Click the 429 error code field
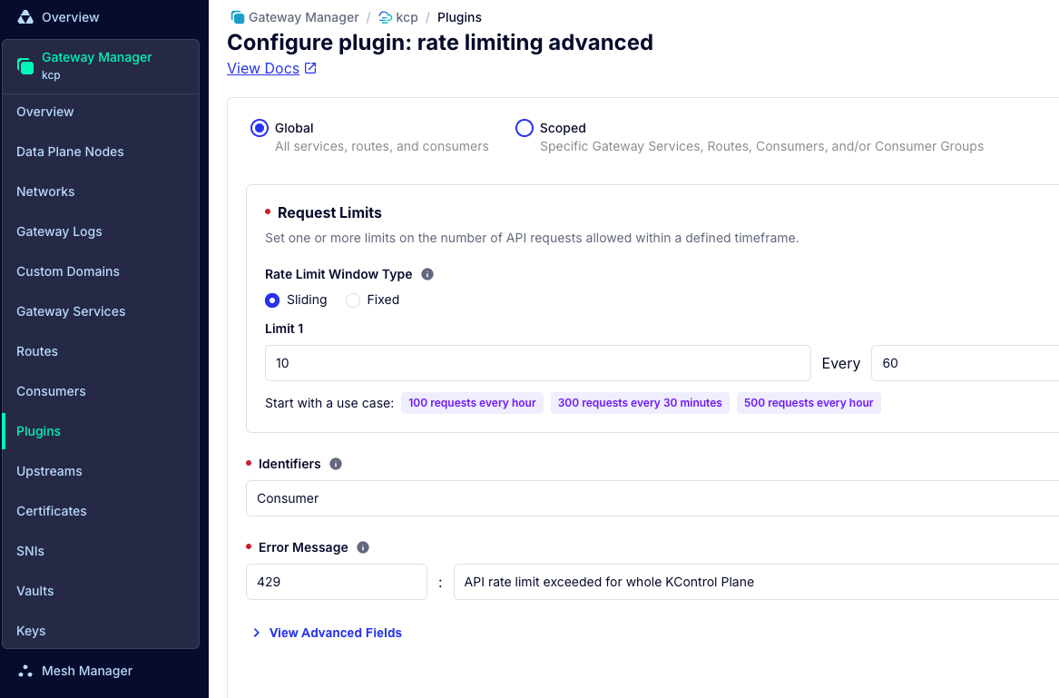Screen dimensions: 1059x698 pos(337,582)
